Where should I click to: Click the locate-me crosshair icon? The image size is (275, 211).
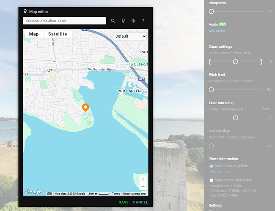coord(133,21)
